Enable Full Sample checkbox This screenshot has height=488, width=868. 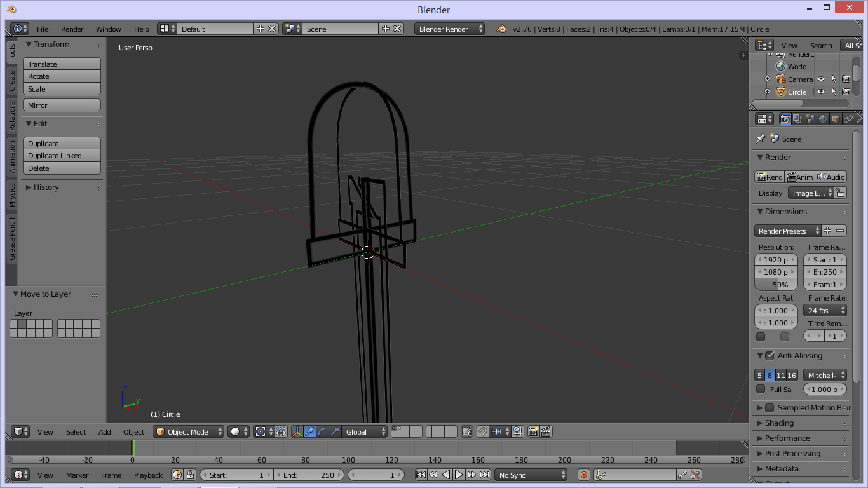761,389
